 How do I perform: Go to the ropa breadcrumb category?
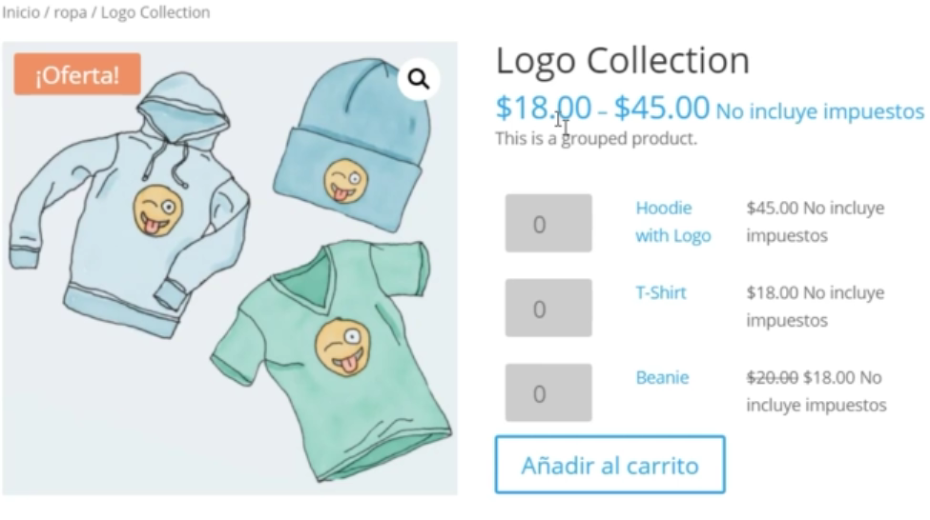click(70, 13)
